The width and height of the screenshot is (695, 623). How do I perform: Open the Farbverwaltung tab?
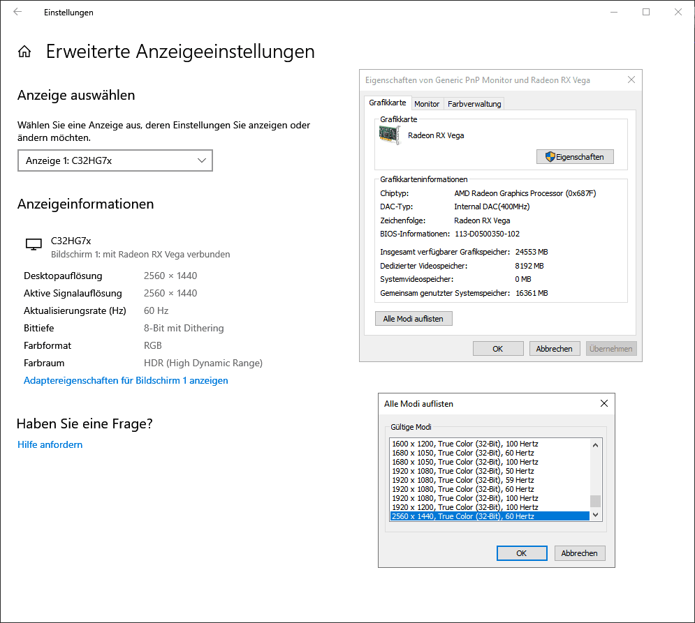pyautogui.click(x=474, y=104)
